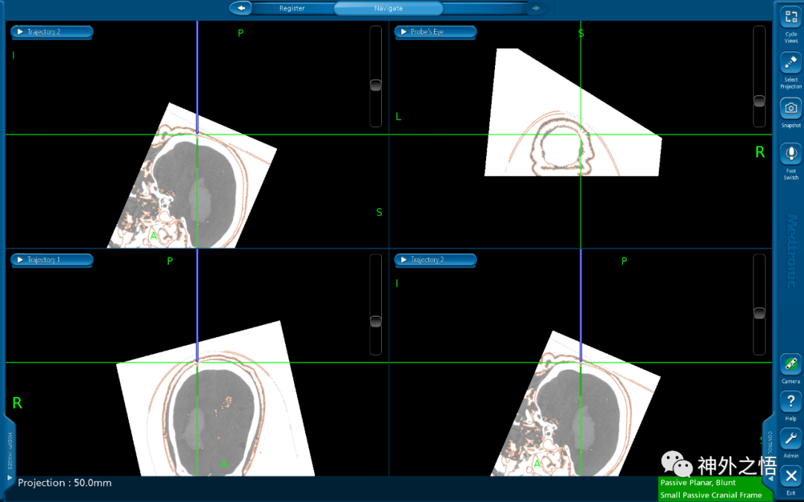Select the Navigate tab
Image resolution: width=804 pixels, height=502 pixels.
click(388, 8)
